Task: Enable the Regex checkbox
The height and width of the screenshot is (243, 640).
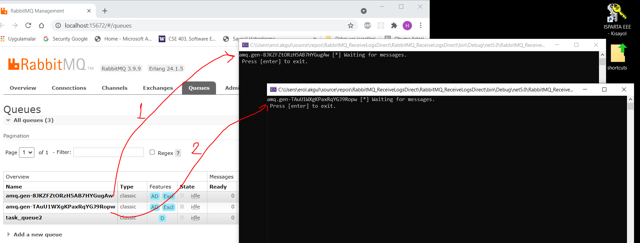Action: pos(152,152)
